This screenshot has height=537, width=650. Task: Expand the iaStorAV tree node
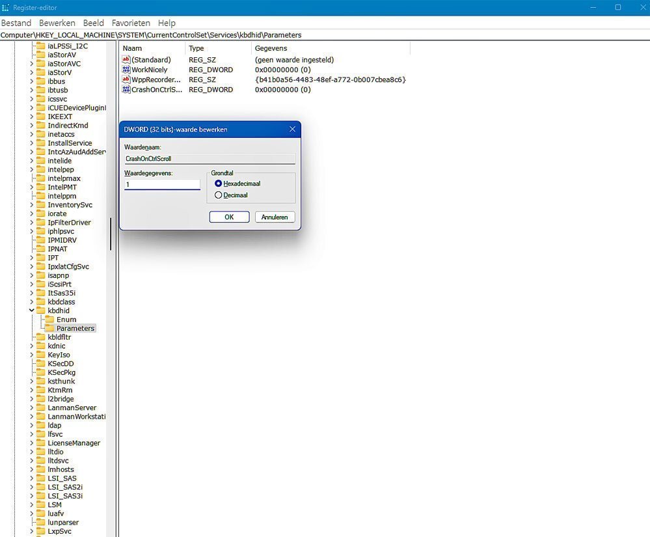31,55
